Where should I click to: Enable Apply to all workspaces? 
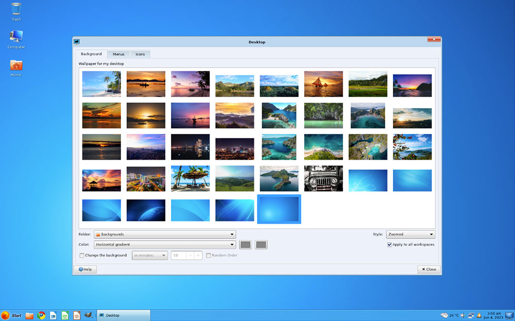pos(390,245)
